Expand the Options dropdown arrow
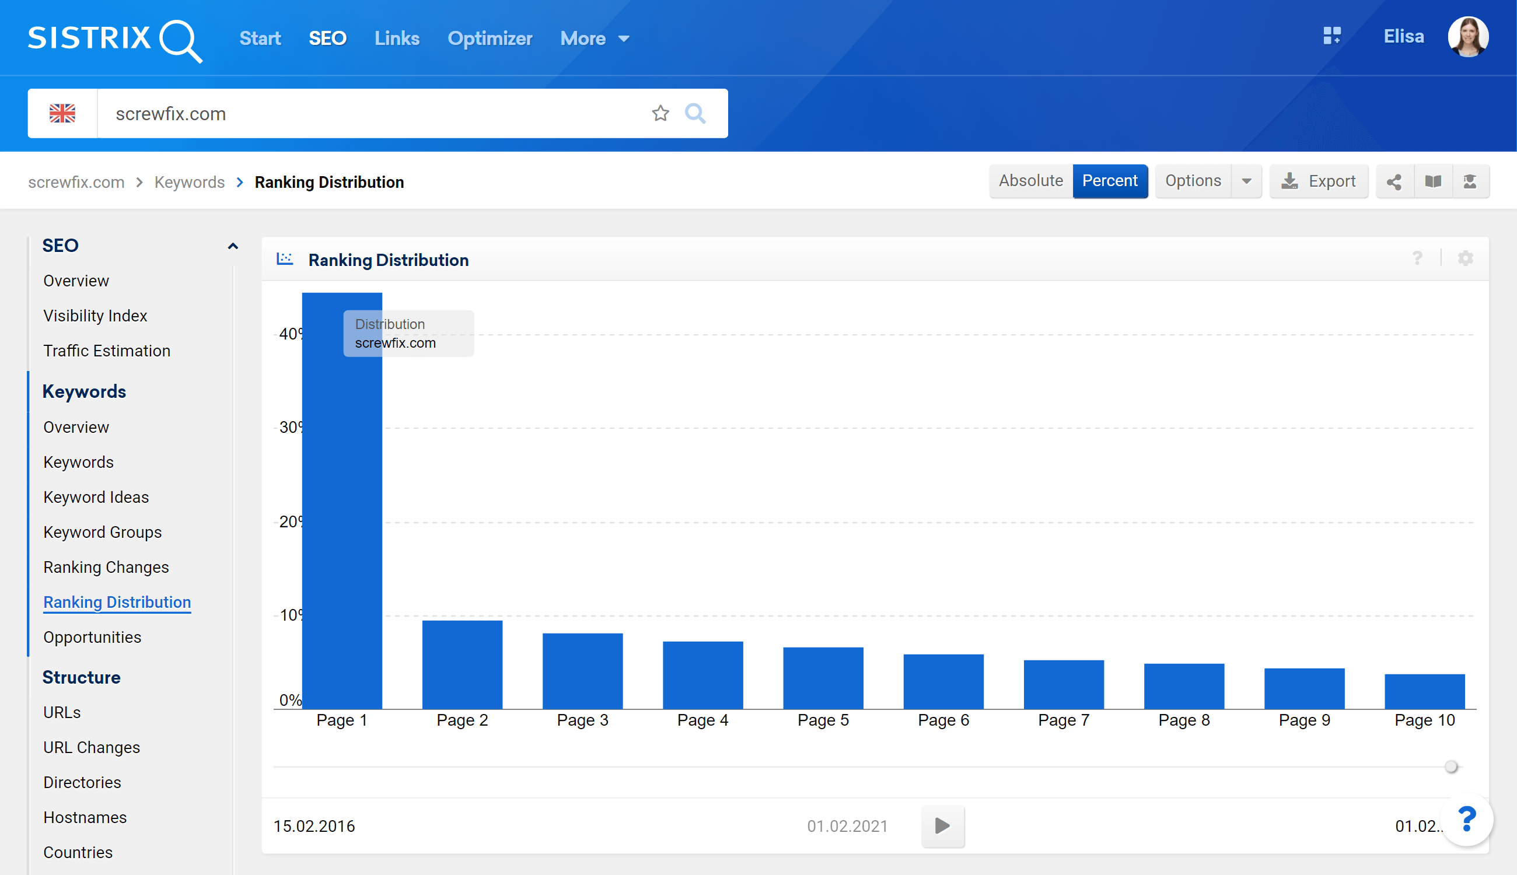 click(1246, 181)
